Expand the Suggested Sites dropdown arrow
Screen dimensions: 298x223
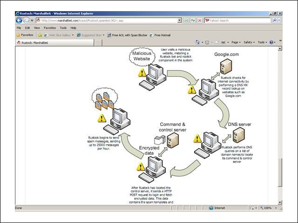click(103, 35)
